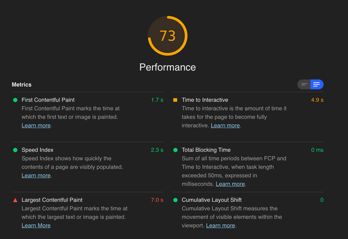Open Largest Contentful Paint Learn More link
The image size is (348, 239).
click(x=36, y=226)
